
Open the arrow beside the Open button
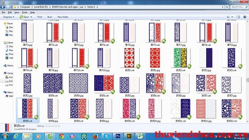[31, 17]
